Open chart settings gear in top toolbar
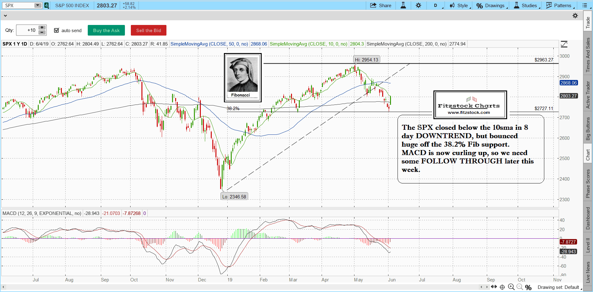 (418, 5)
